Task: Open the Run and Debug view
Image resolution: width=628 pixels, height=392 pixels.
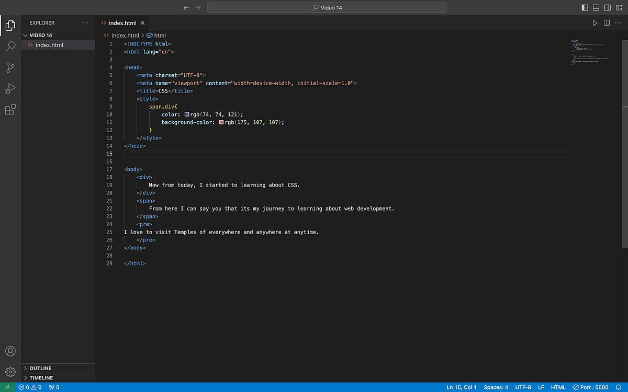Action: [10, 88]
